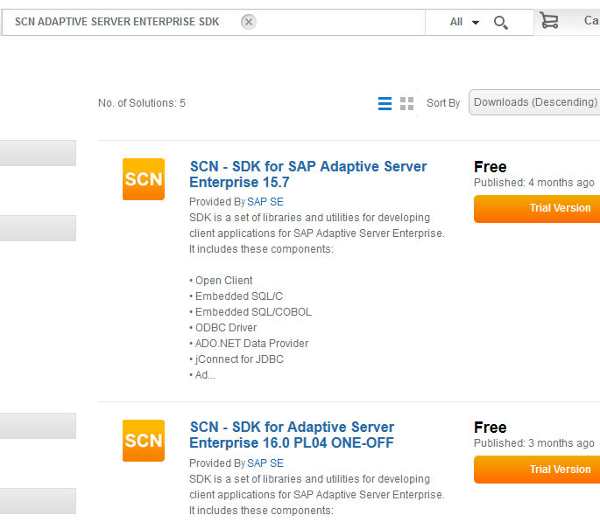Clear the search text with the X icon
This screenshot has width=600, height=529.
(249, 22)
